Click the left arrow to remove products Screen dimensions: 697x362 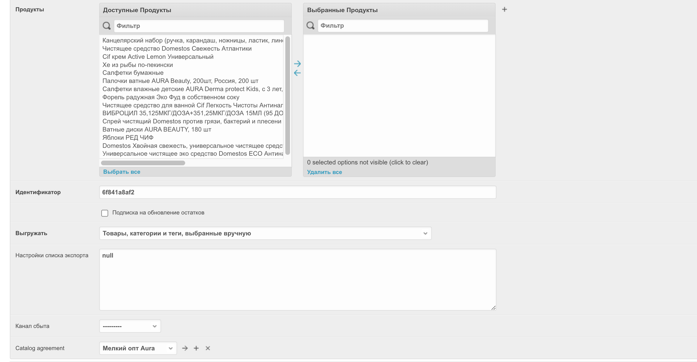[x=297, y=73]
